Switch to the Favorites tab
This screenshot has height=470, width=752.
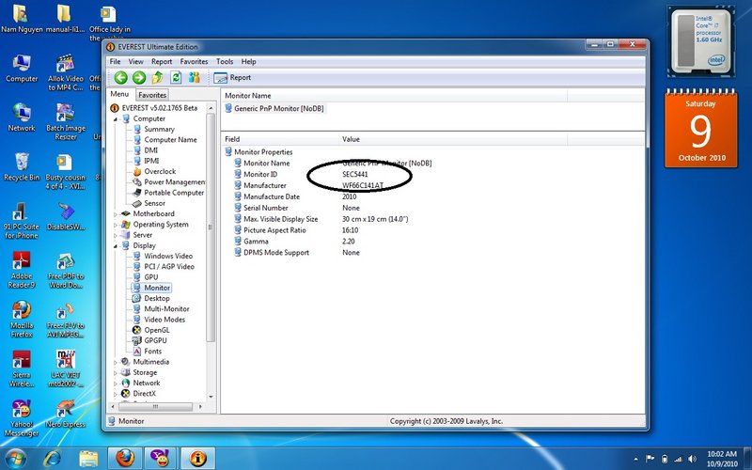coord(152,95)
